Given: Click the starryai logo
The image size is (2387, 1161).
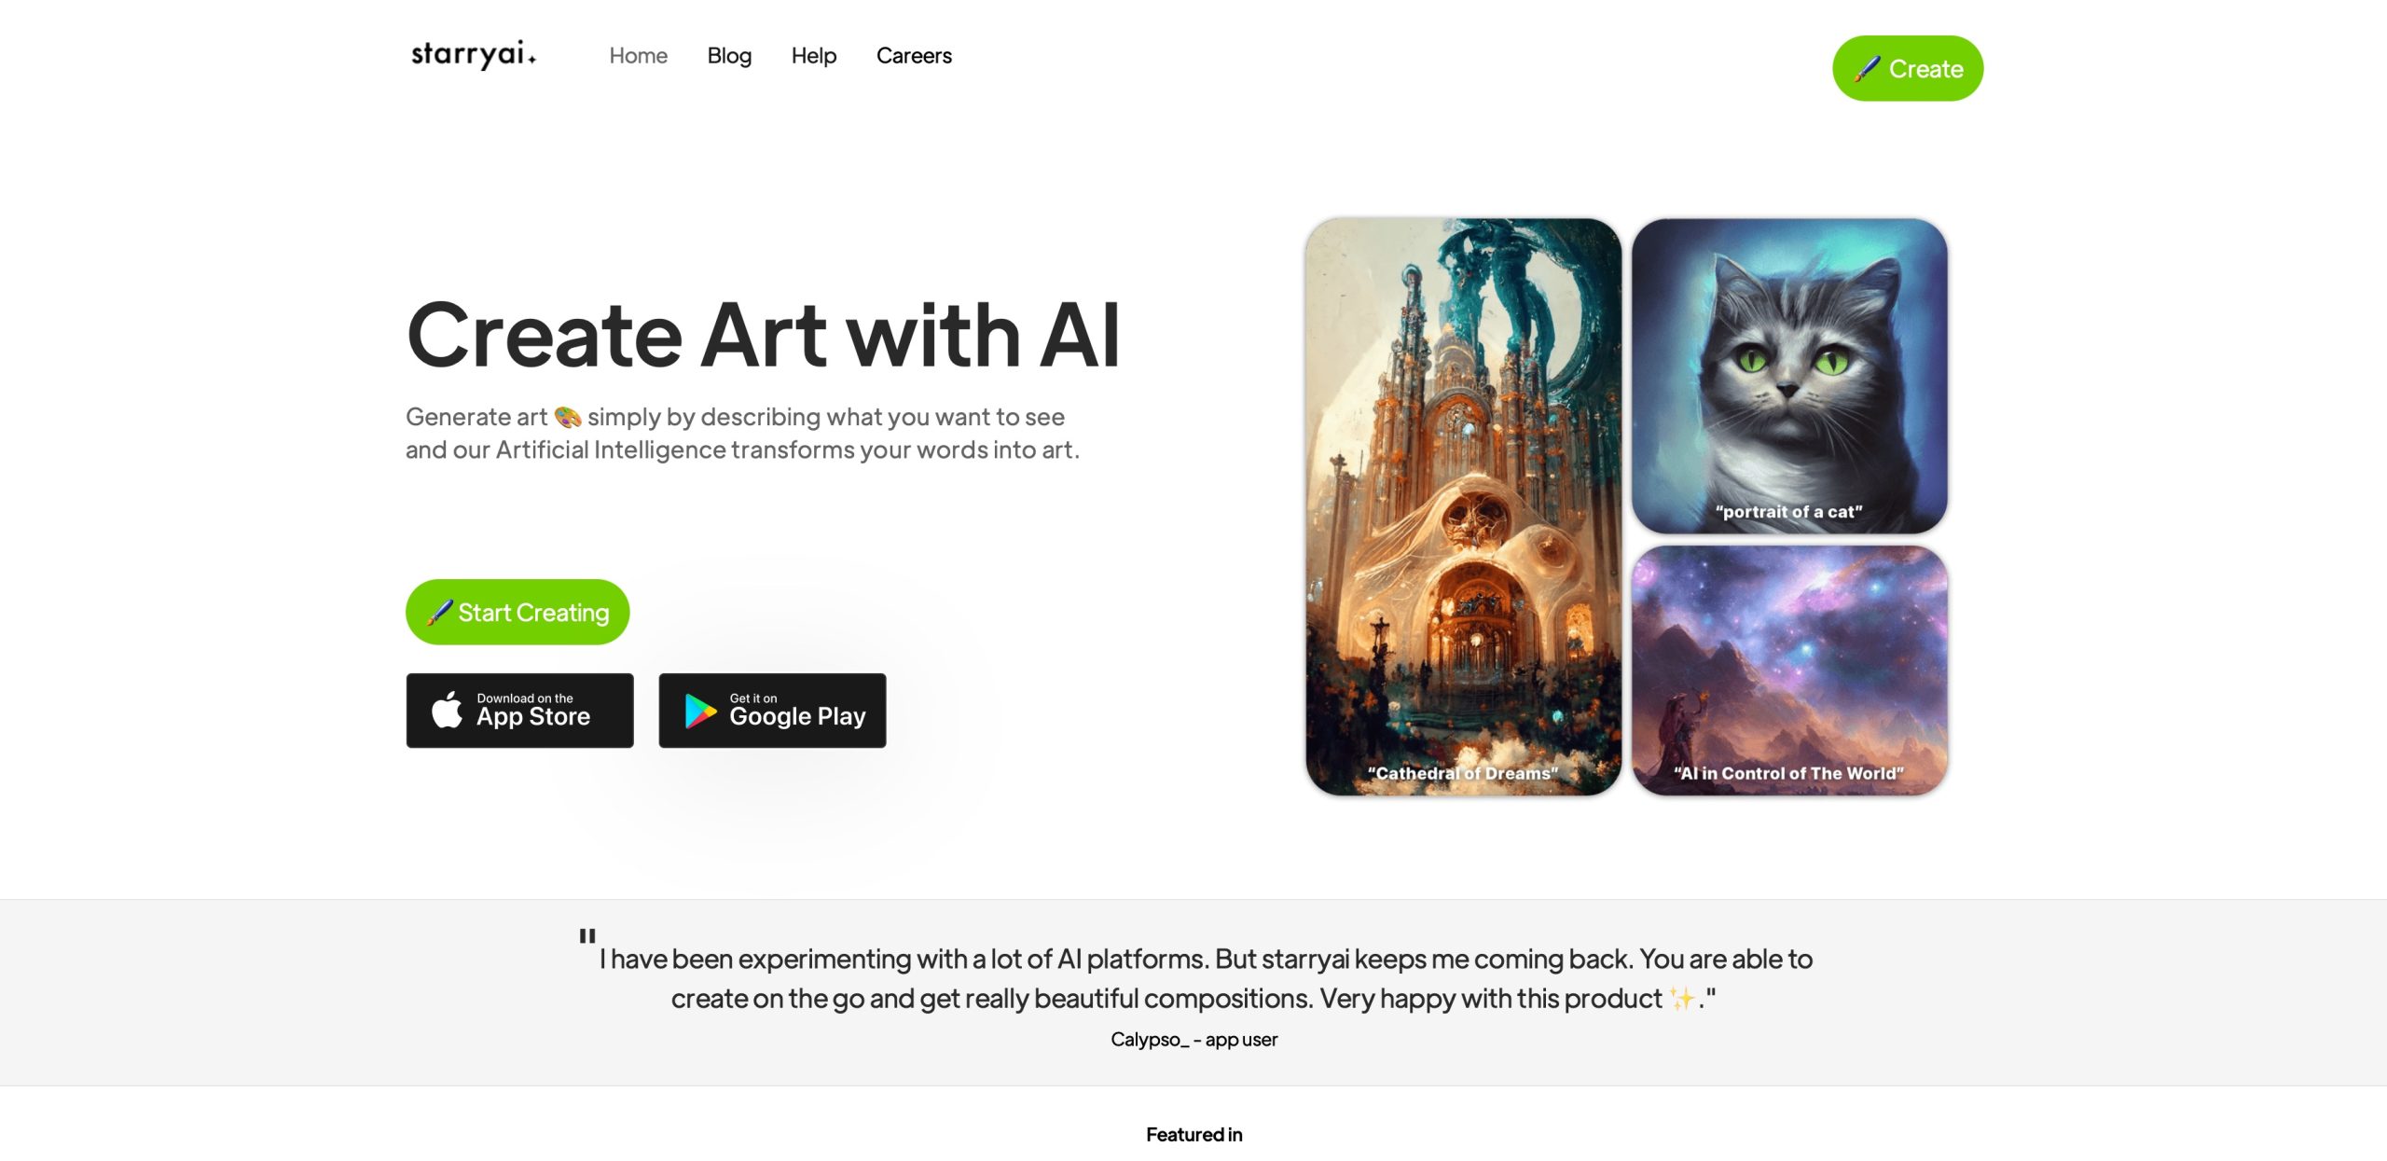Looking at the screenshot, I should coord(474,55).
